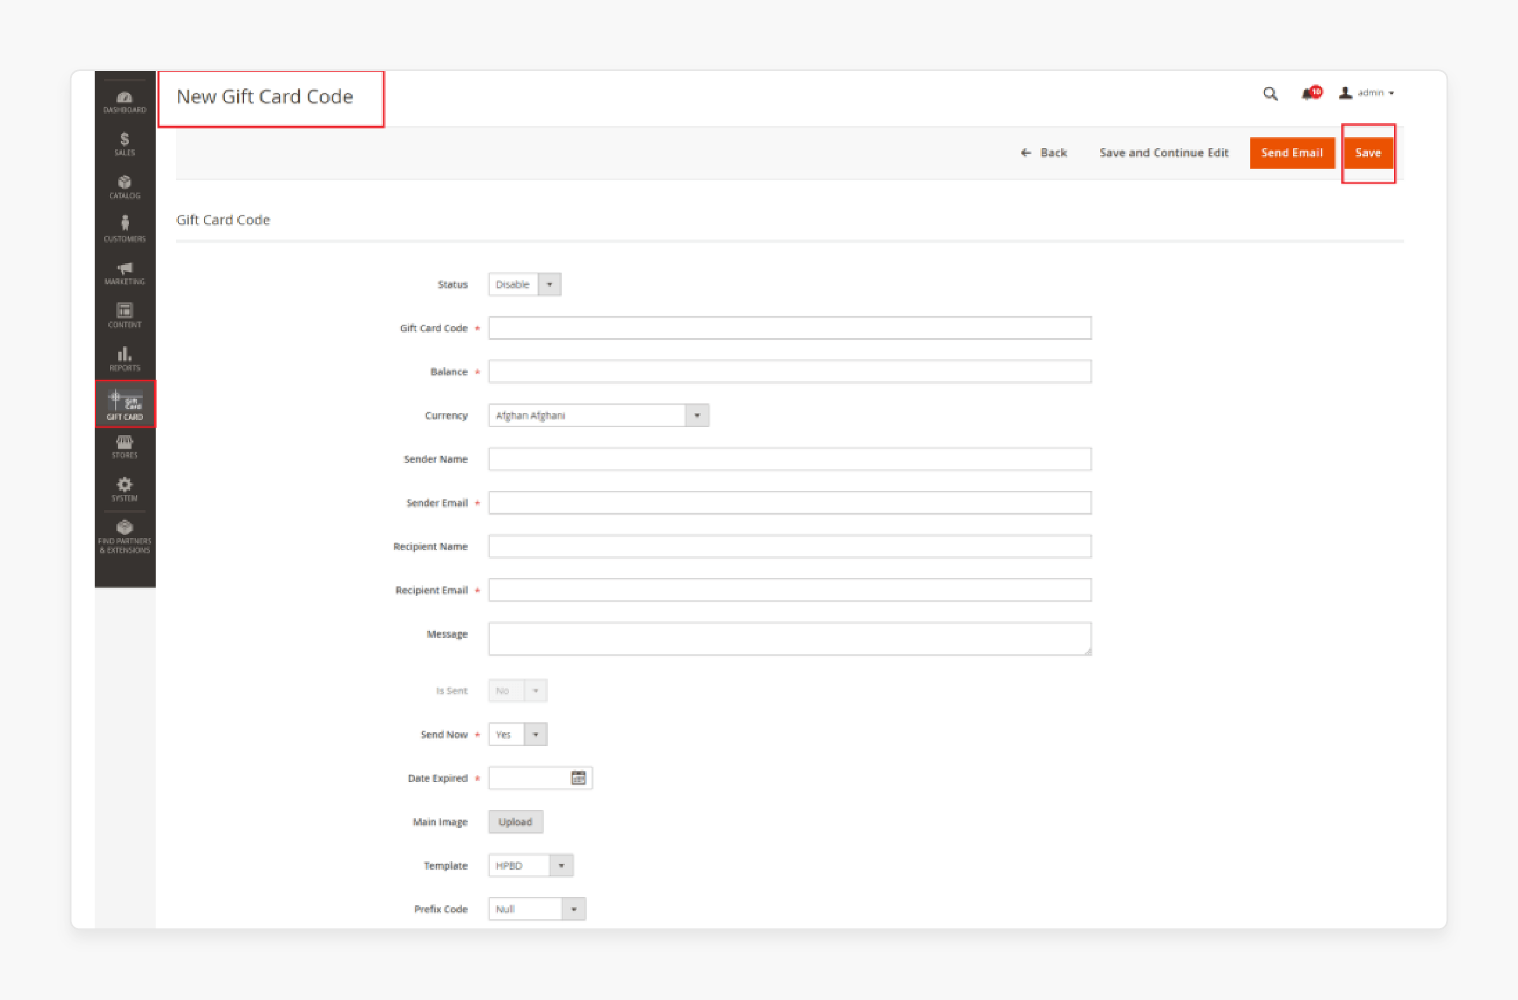Open the Currency dropdown showing Afghan Afghani
1518x1000 pixels.
pos(599,415)
